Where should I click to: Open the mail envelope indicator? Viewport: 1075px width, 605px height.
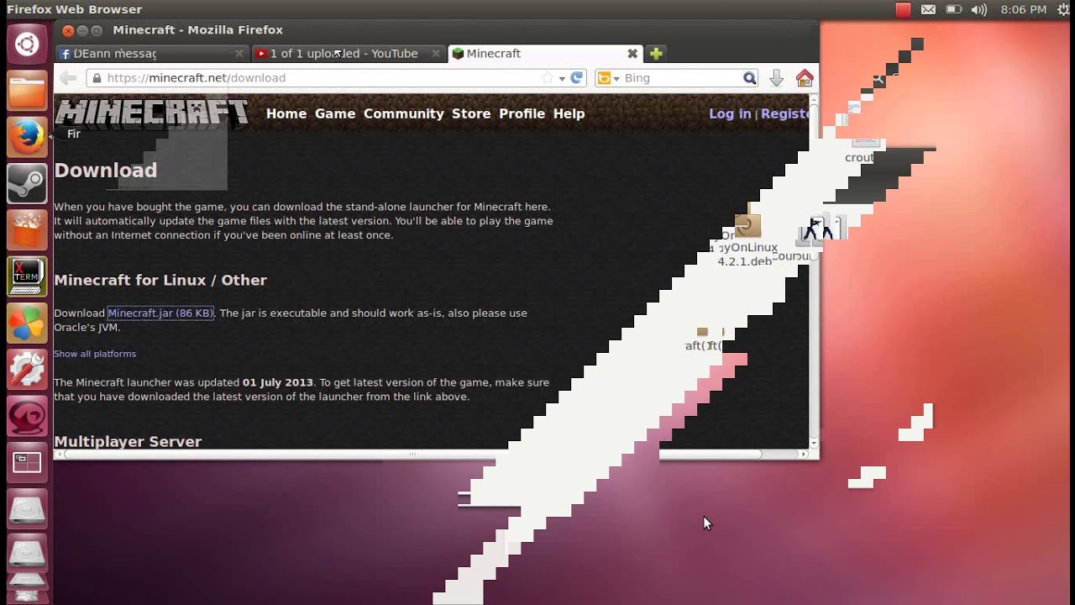point(928,10)
